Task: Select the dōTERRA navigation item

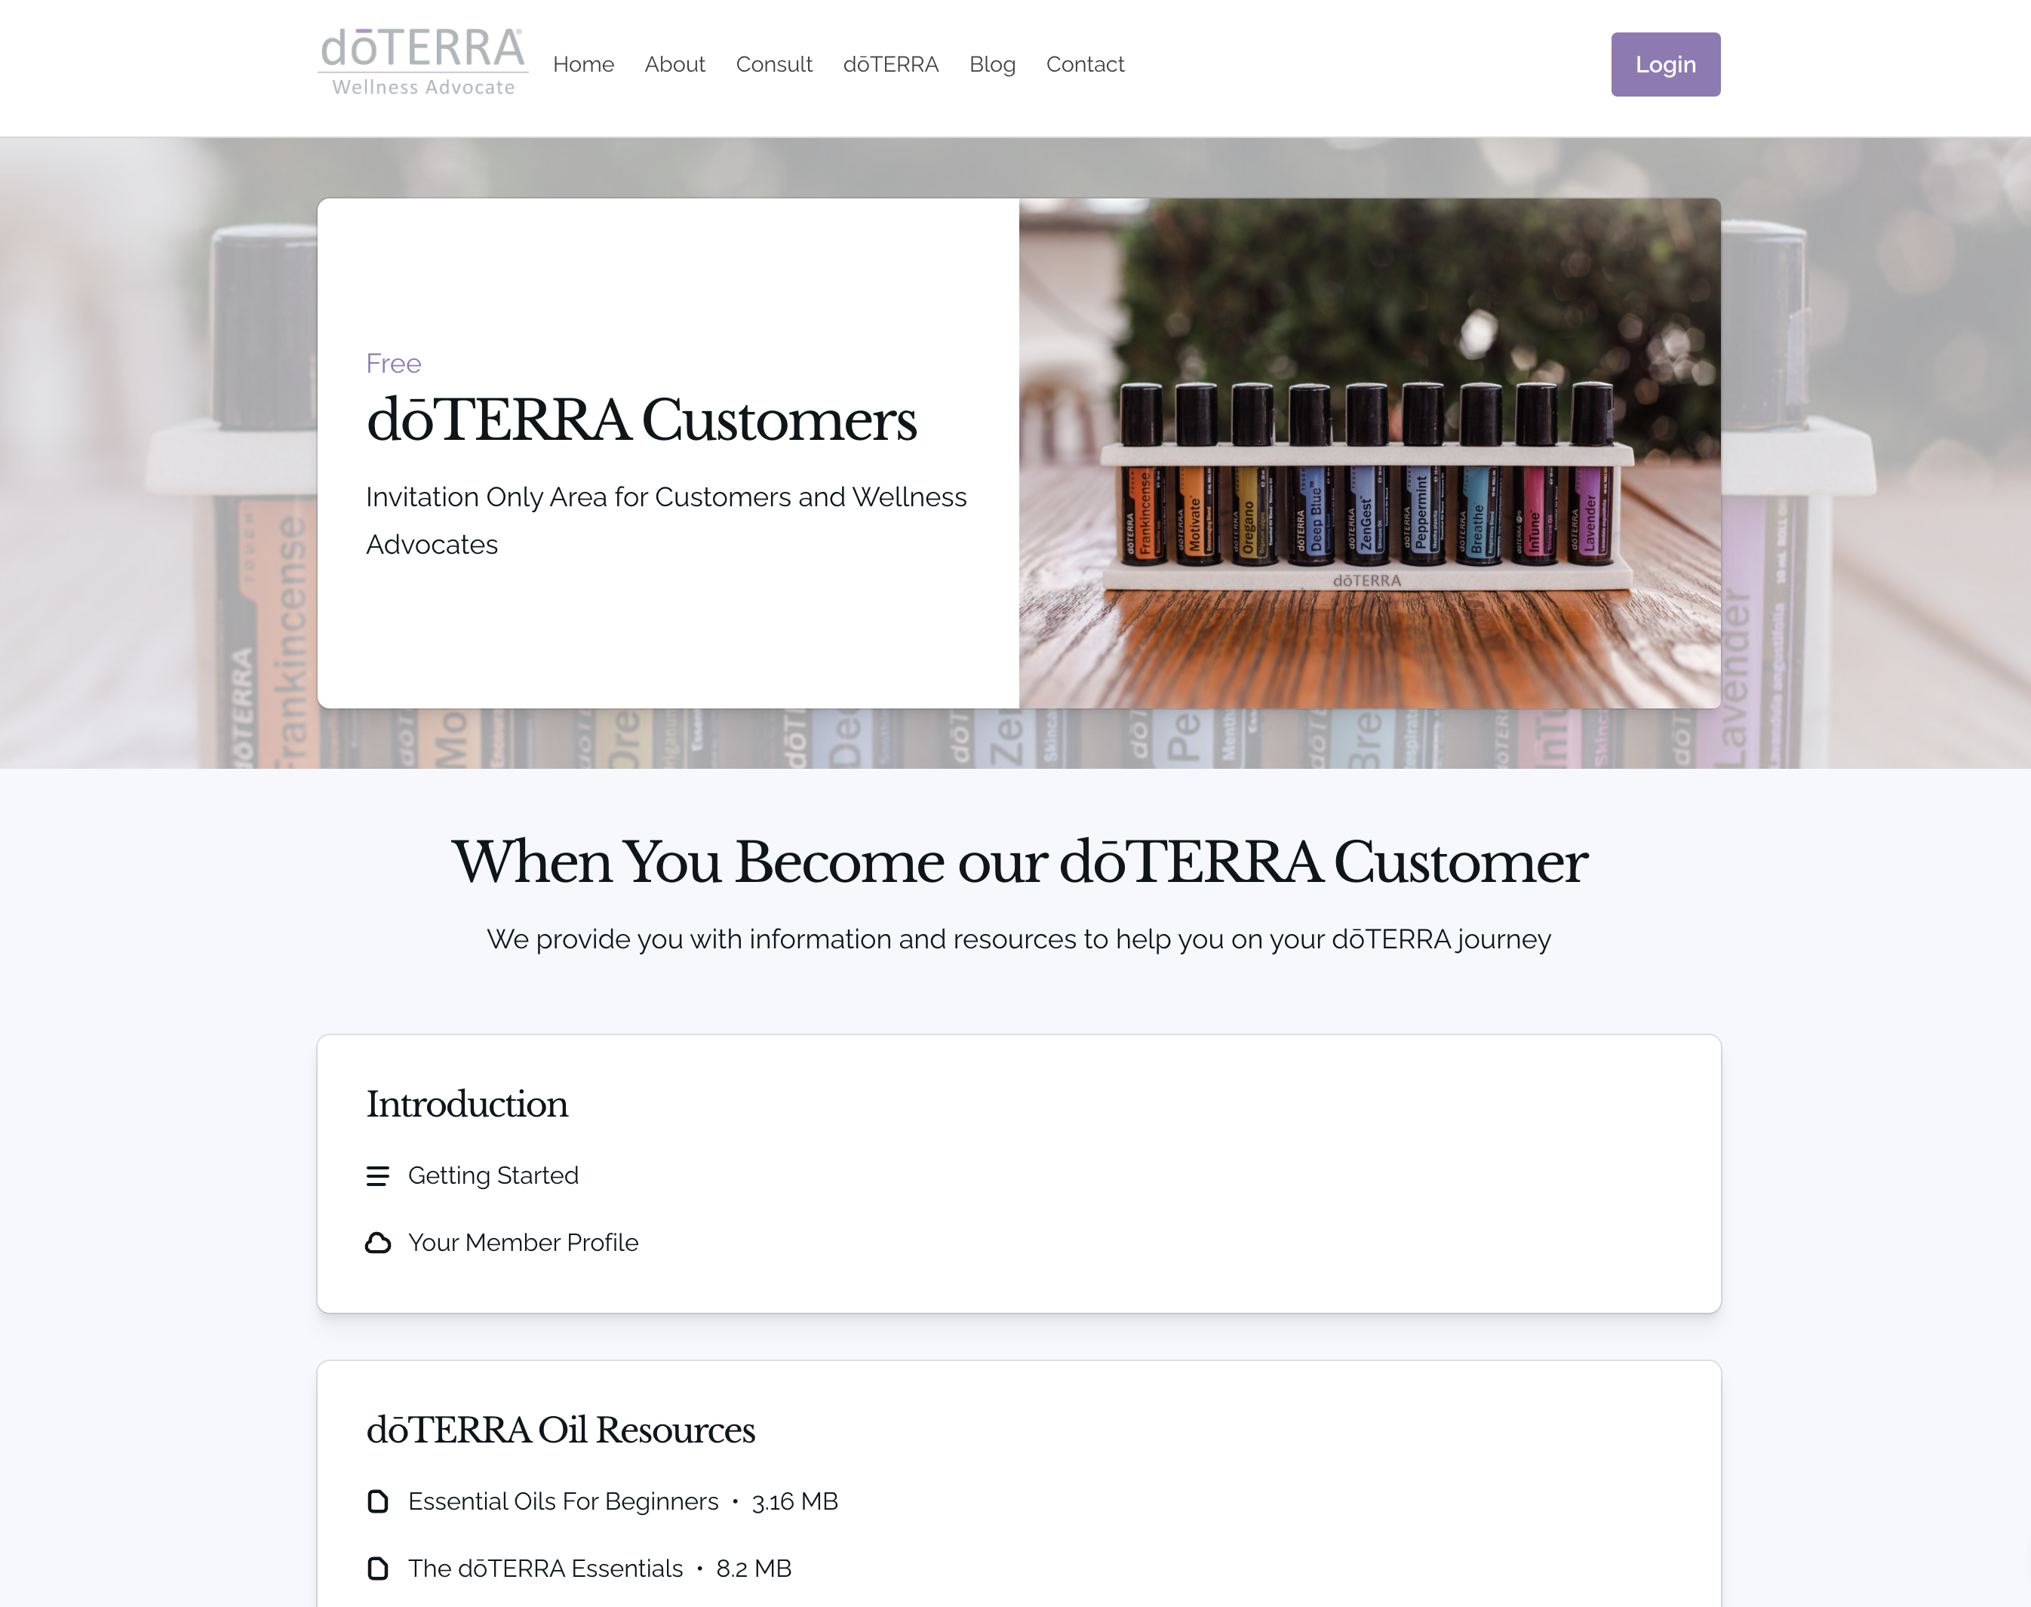Action: (890, 64)
